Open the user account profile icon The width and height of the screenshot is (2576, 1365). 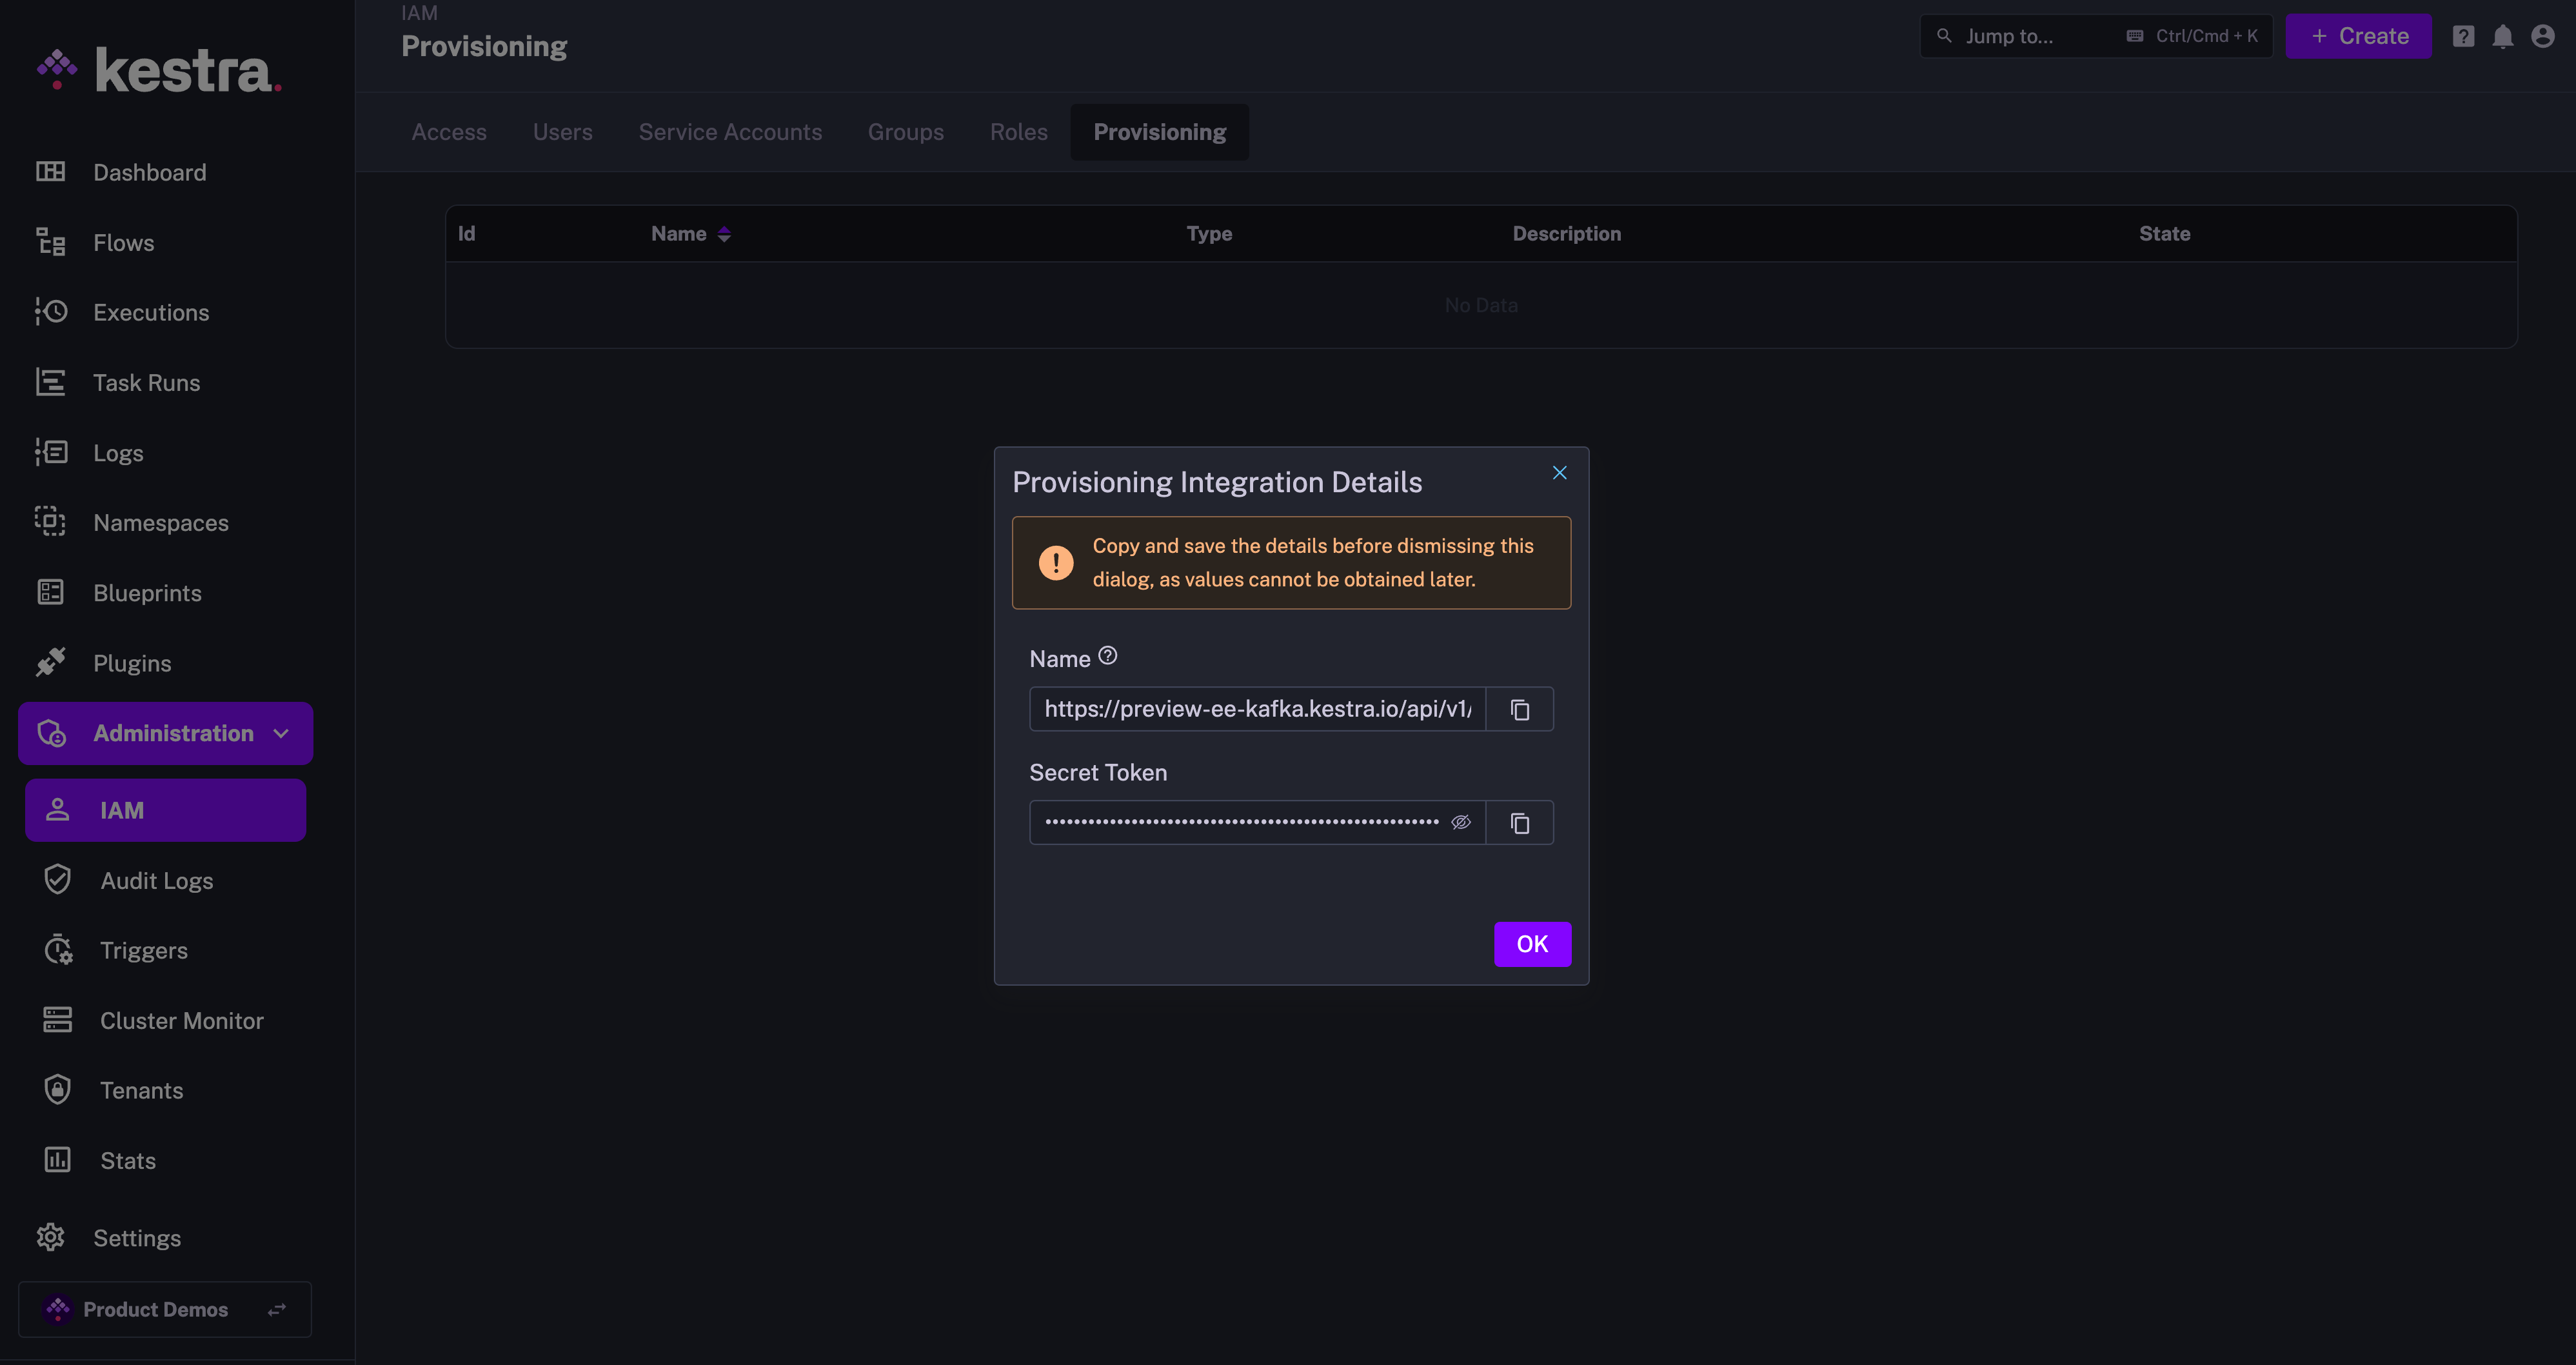point(2542,37)
